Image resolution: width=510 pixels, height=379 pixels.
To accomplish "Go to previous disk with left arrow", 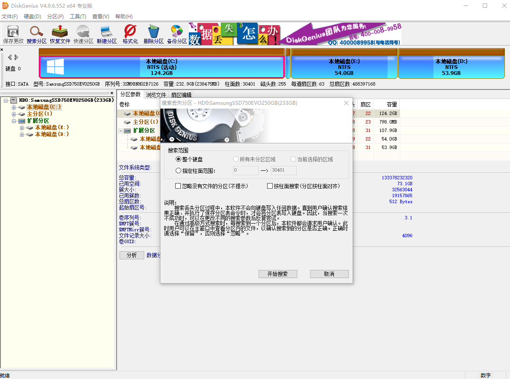I will (10, 57).
